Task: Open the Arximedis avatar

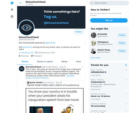Action: pyautogui.click(x=93, y=35)
